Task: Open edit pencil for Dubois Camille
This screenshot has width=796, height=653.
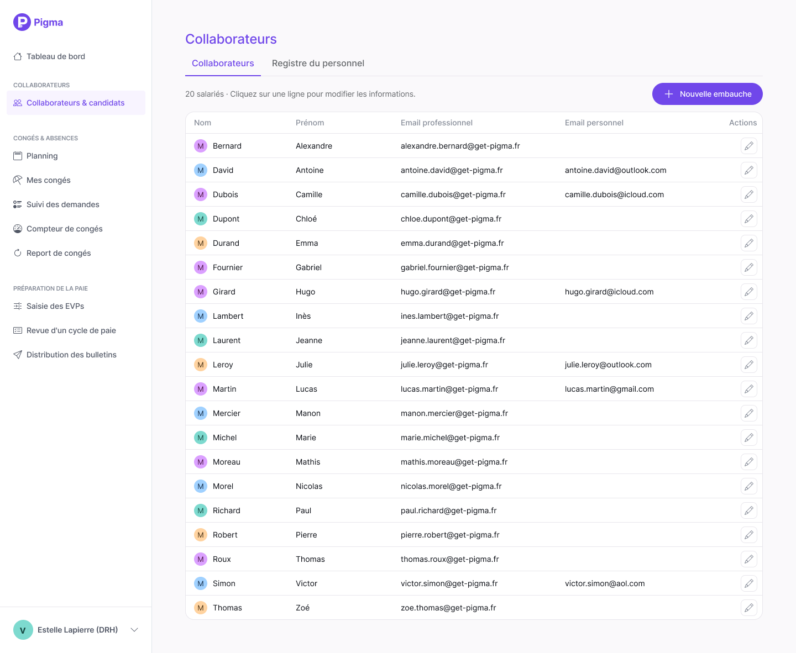Action: point(749,194)
